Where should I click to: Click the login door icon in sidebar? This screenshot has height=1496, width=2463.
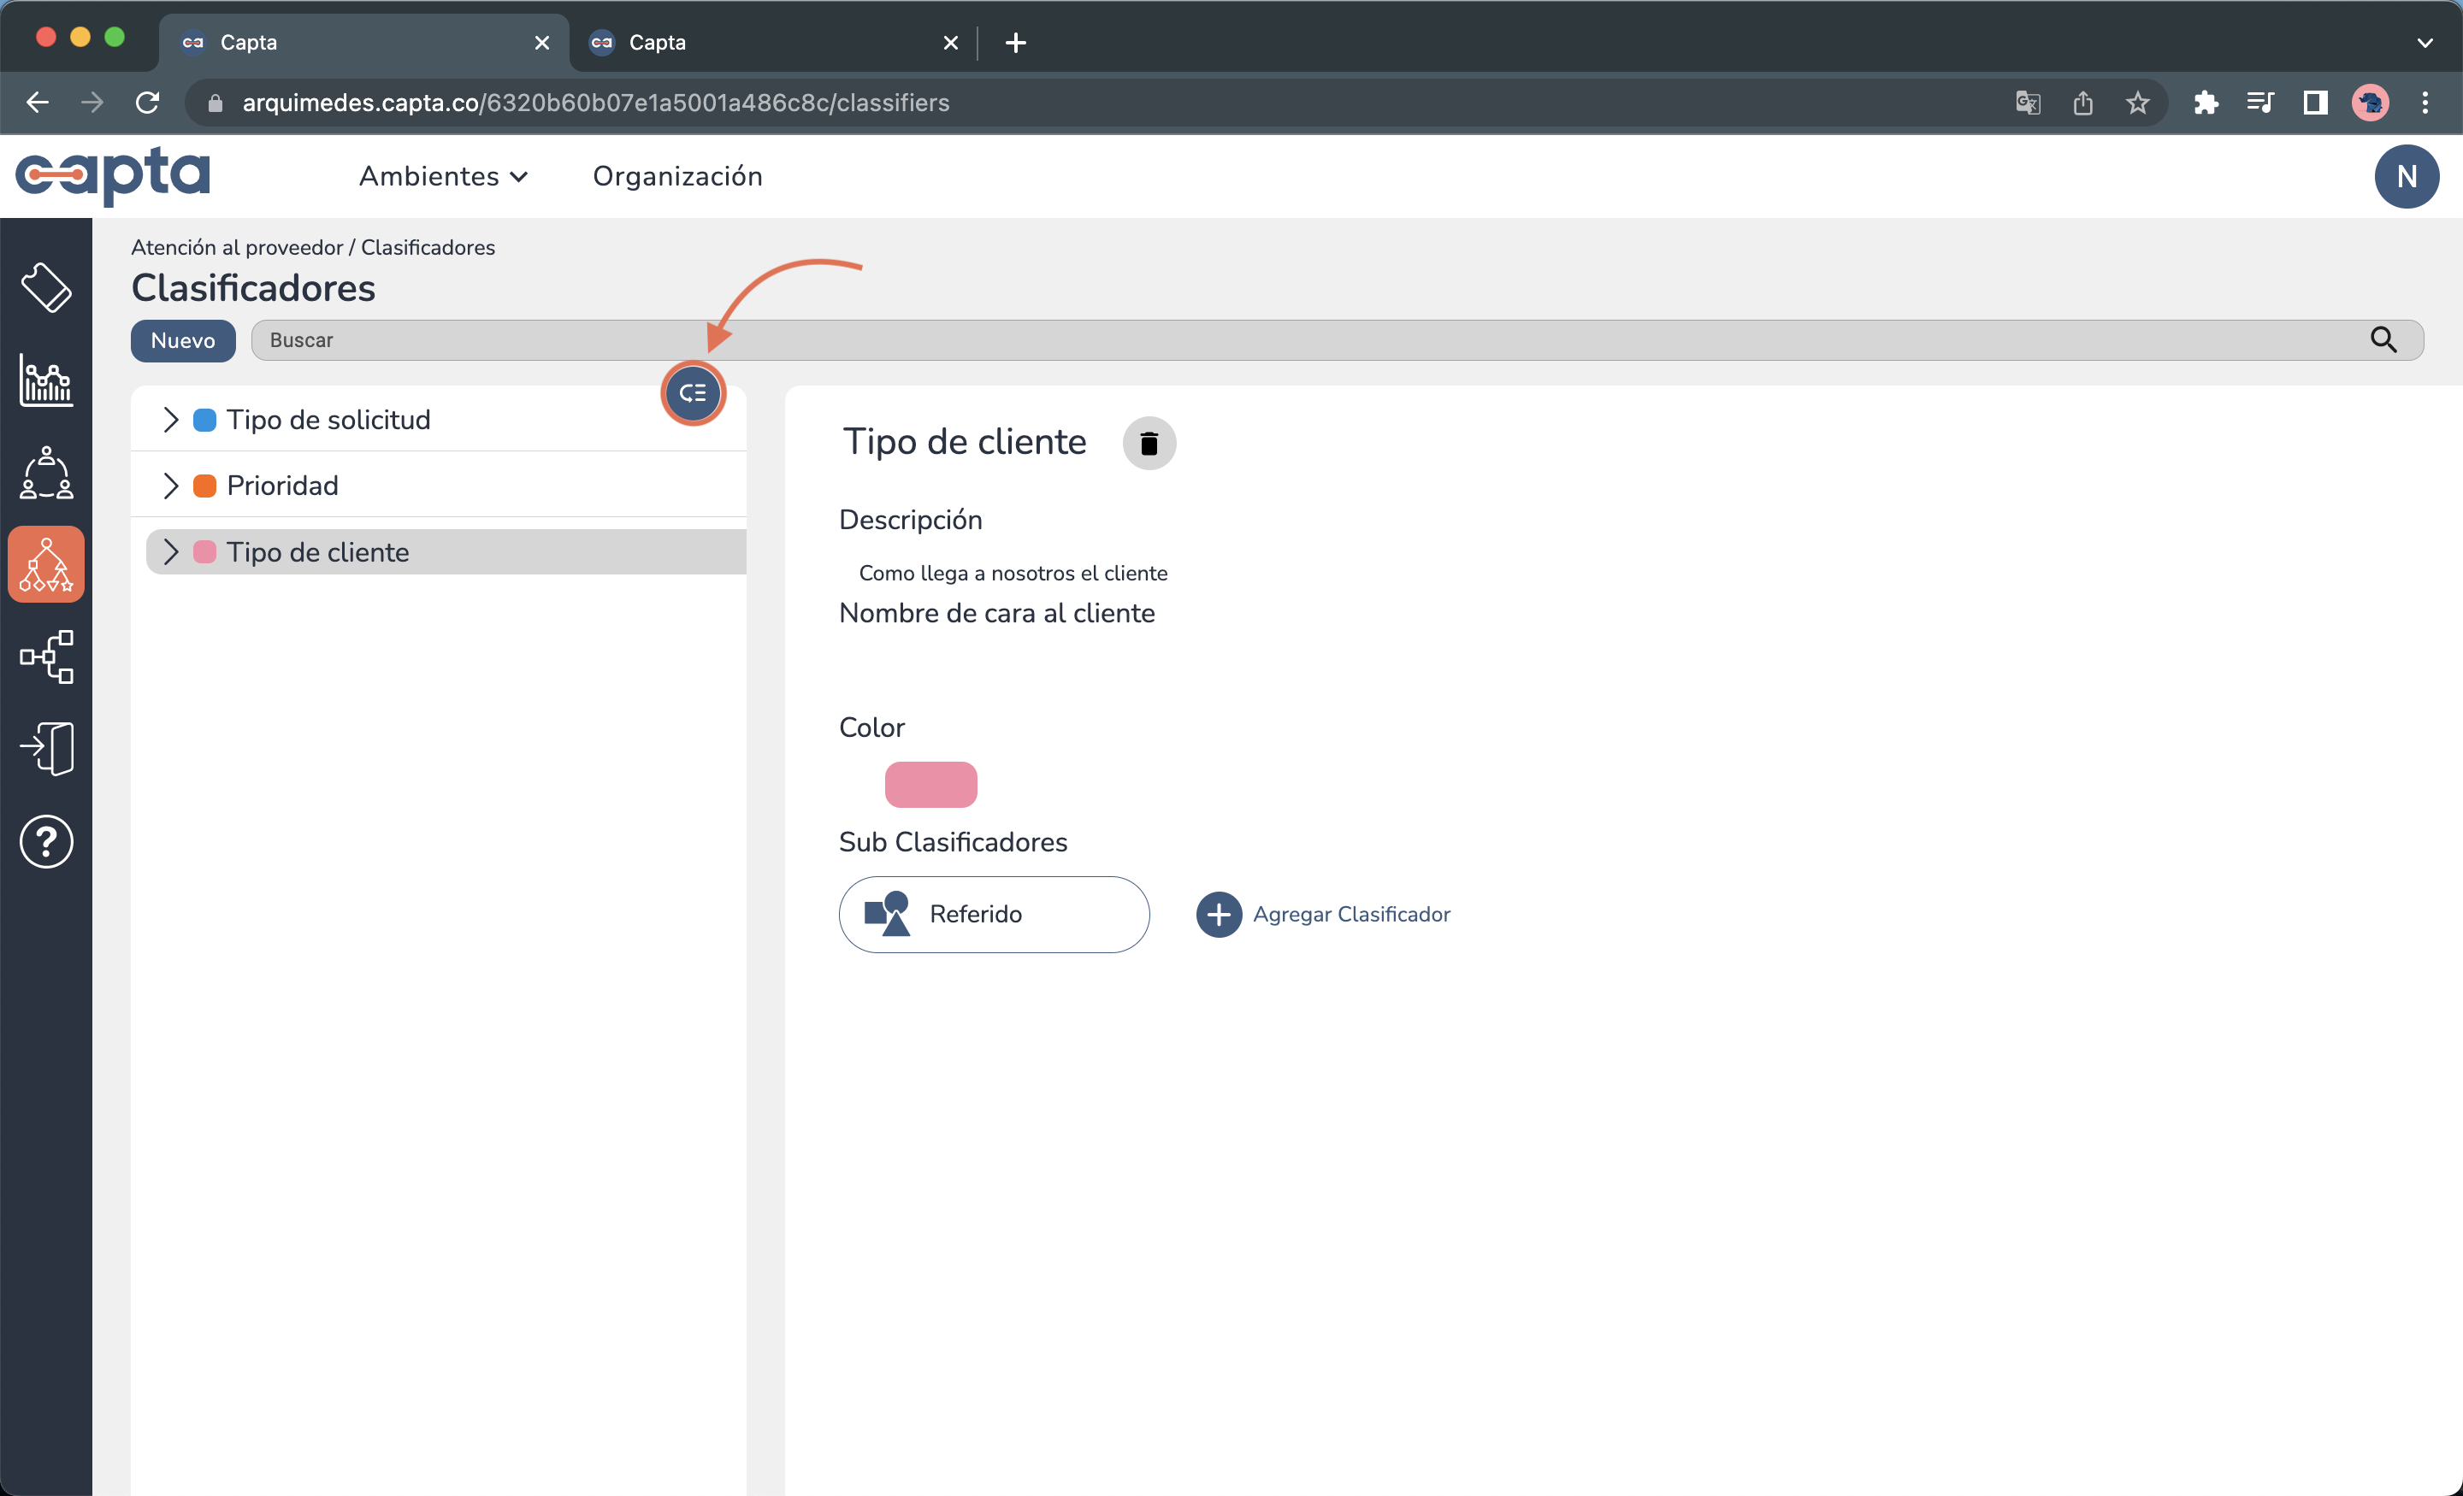tap(46, 749)
